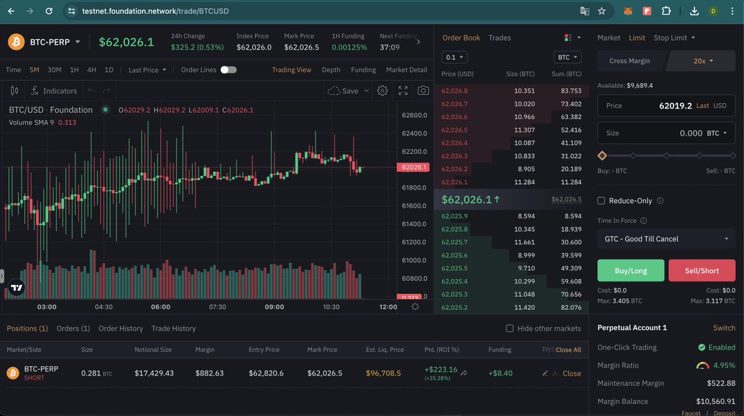The height and width of the screenshot is (416, 744).
Task: Open the Stop Limit order type dropdown
Action: click(674, 38)
